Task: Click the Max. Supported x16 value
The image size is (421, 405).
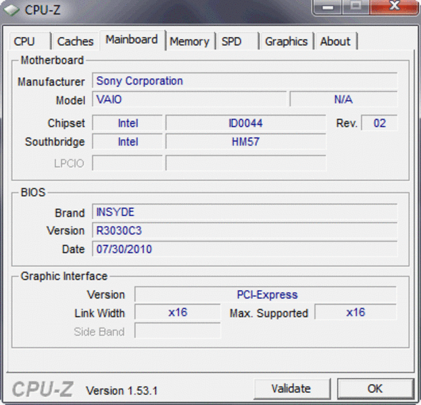Action: [355, 313]
